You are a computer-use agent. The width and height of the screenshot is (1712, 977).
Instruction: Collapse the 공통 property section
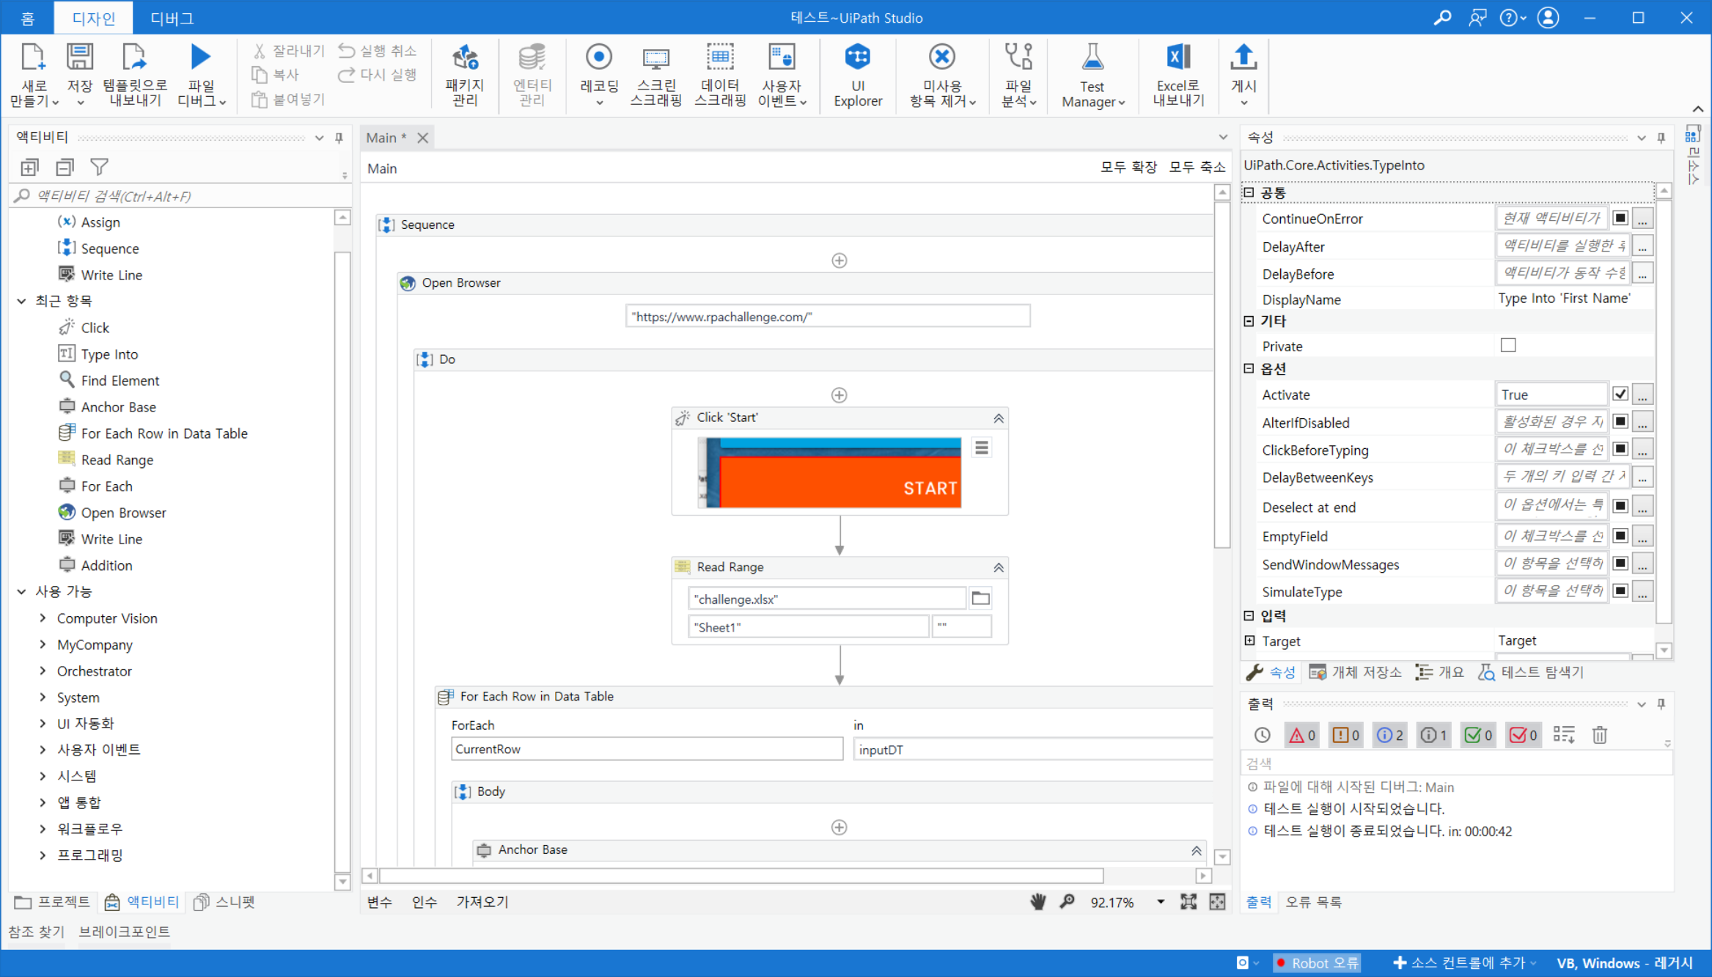coord(1249,193)
